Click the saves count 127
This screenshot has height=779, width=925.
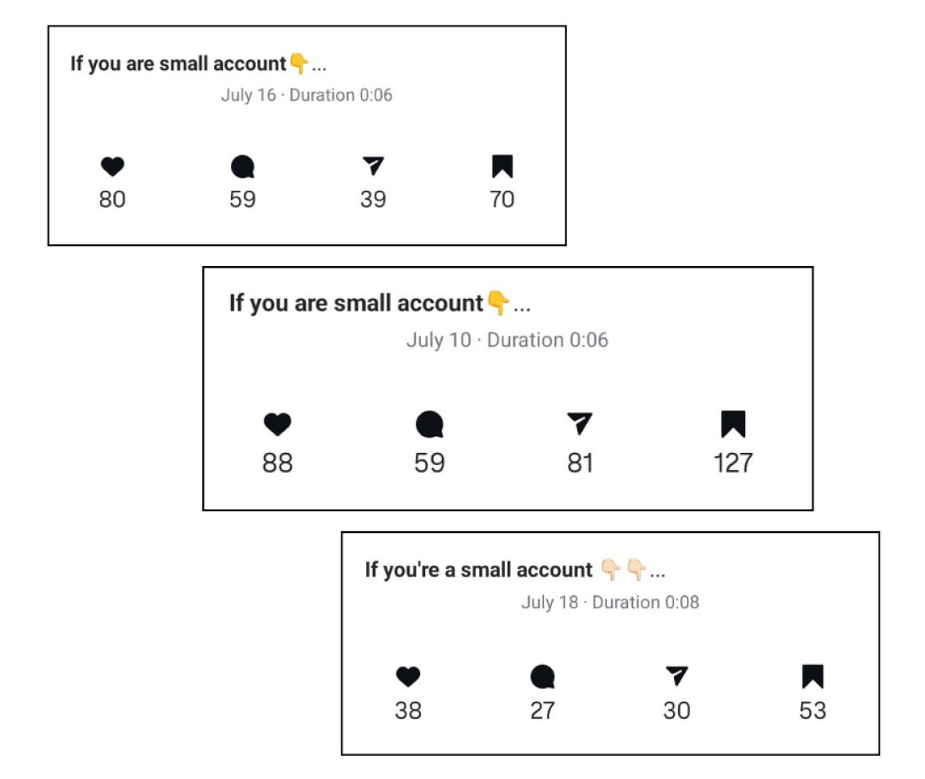click(x=733, y=463)
